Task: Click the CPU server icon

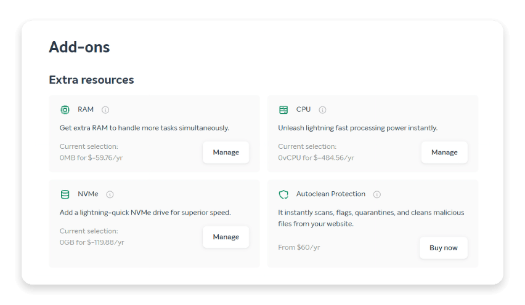Action: coord(283,109)
